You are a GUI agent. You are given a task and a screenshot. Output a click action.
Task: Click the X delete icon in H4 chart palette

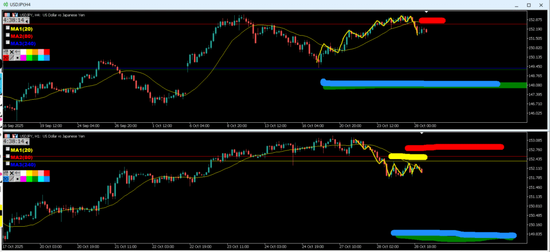coord(12,51)
